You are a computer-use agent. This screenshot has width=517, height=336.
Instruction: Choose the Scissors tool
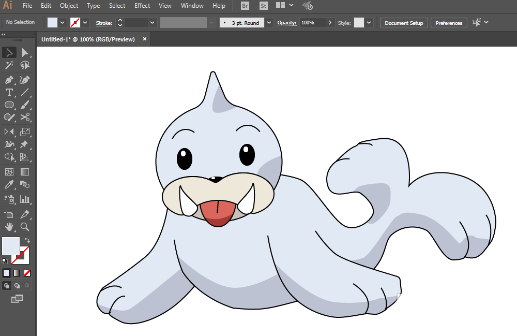coord(25,118)
